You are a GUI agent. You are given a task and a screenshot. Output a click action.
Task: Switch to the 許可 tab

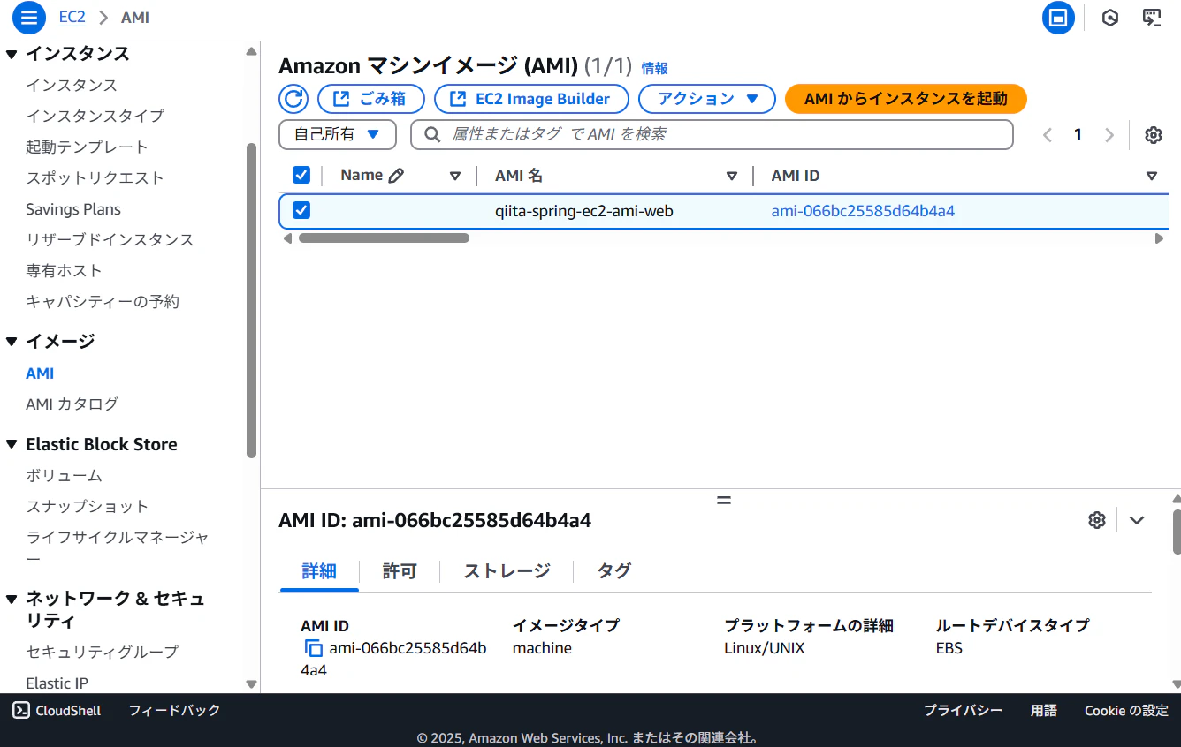[x=400, y=571]
